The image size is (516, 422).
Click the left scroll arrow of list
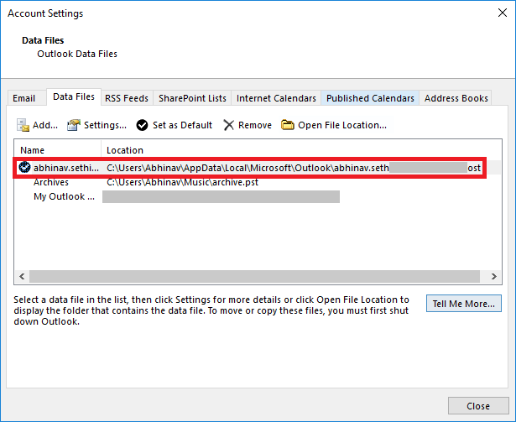(x=22, y=276)
